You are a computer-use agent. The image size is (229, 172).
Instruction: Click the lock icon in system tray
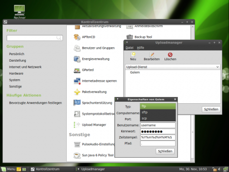(214, 169)
